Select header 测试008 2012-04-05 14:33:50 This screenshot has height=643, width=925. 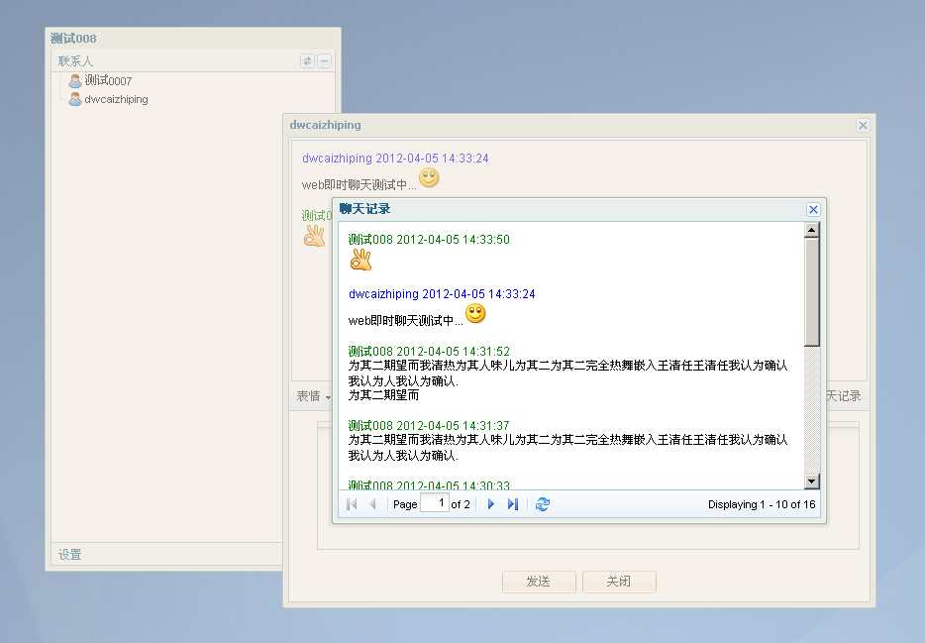[x=429, y=240]
